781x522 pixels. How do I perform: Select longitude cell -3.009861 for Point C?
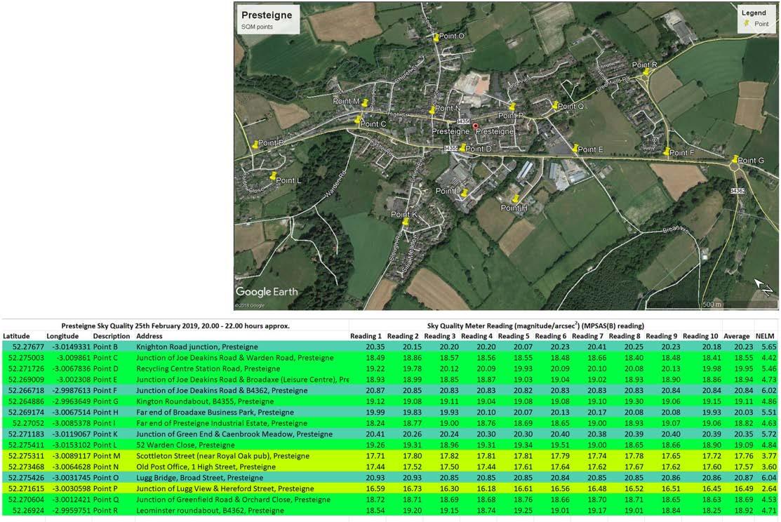pos(72,358)
